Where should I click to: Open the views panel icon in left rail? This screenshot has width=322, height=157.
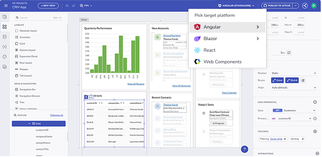[5, 17]
